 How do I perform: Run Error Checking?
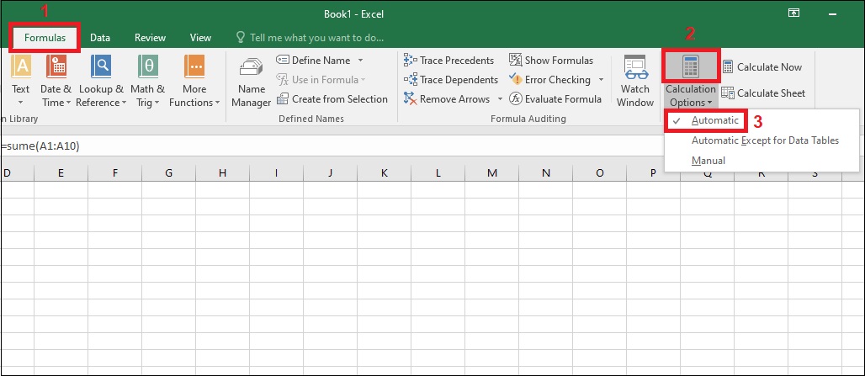[x=550, y=80]
